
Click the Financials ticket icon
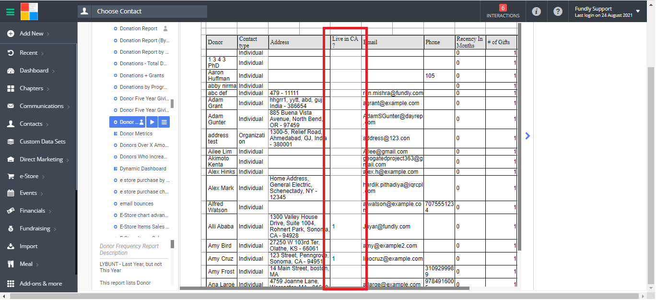point(11,211)
